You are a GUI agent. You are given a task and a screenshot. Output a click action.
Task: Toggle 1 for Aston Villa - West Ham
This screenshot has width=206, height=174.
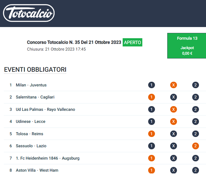(x=151, y=170)
